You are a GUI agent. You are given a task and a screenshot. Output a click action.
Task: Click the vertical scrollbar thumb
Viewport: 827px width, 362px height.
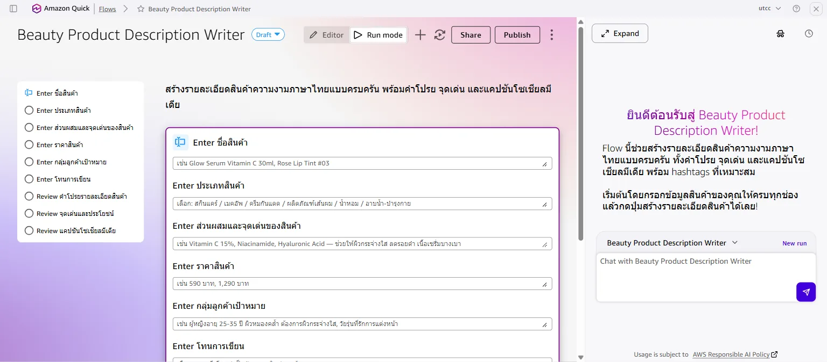(x=580, y=133)
